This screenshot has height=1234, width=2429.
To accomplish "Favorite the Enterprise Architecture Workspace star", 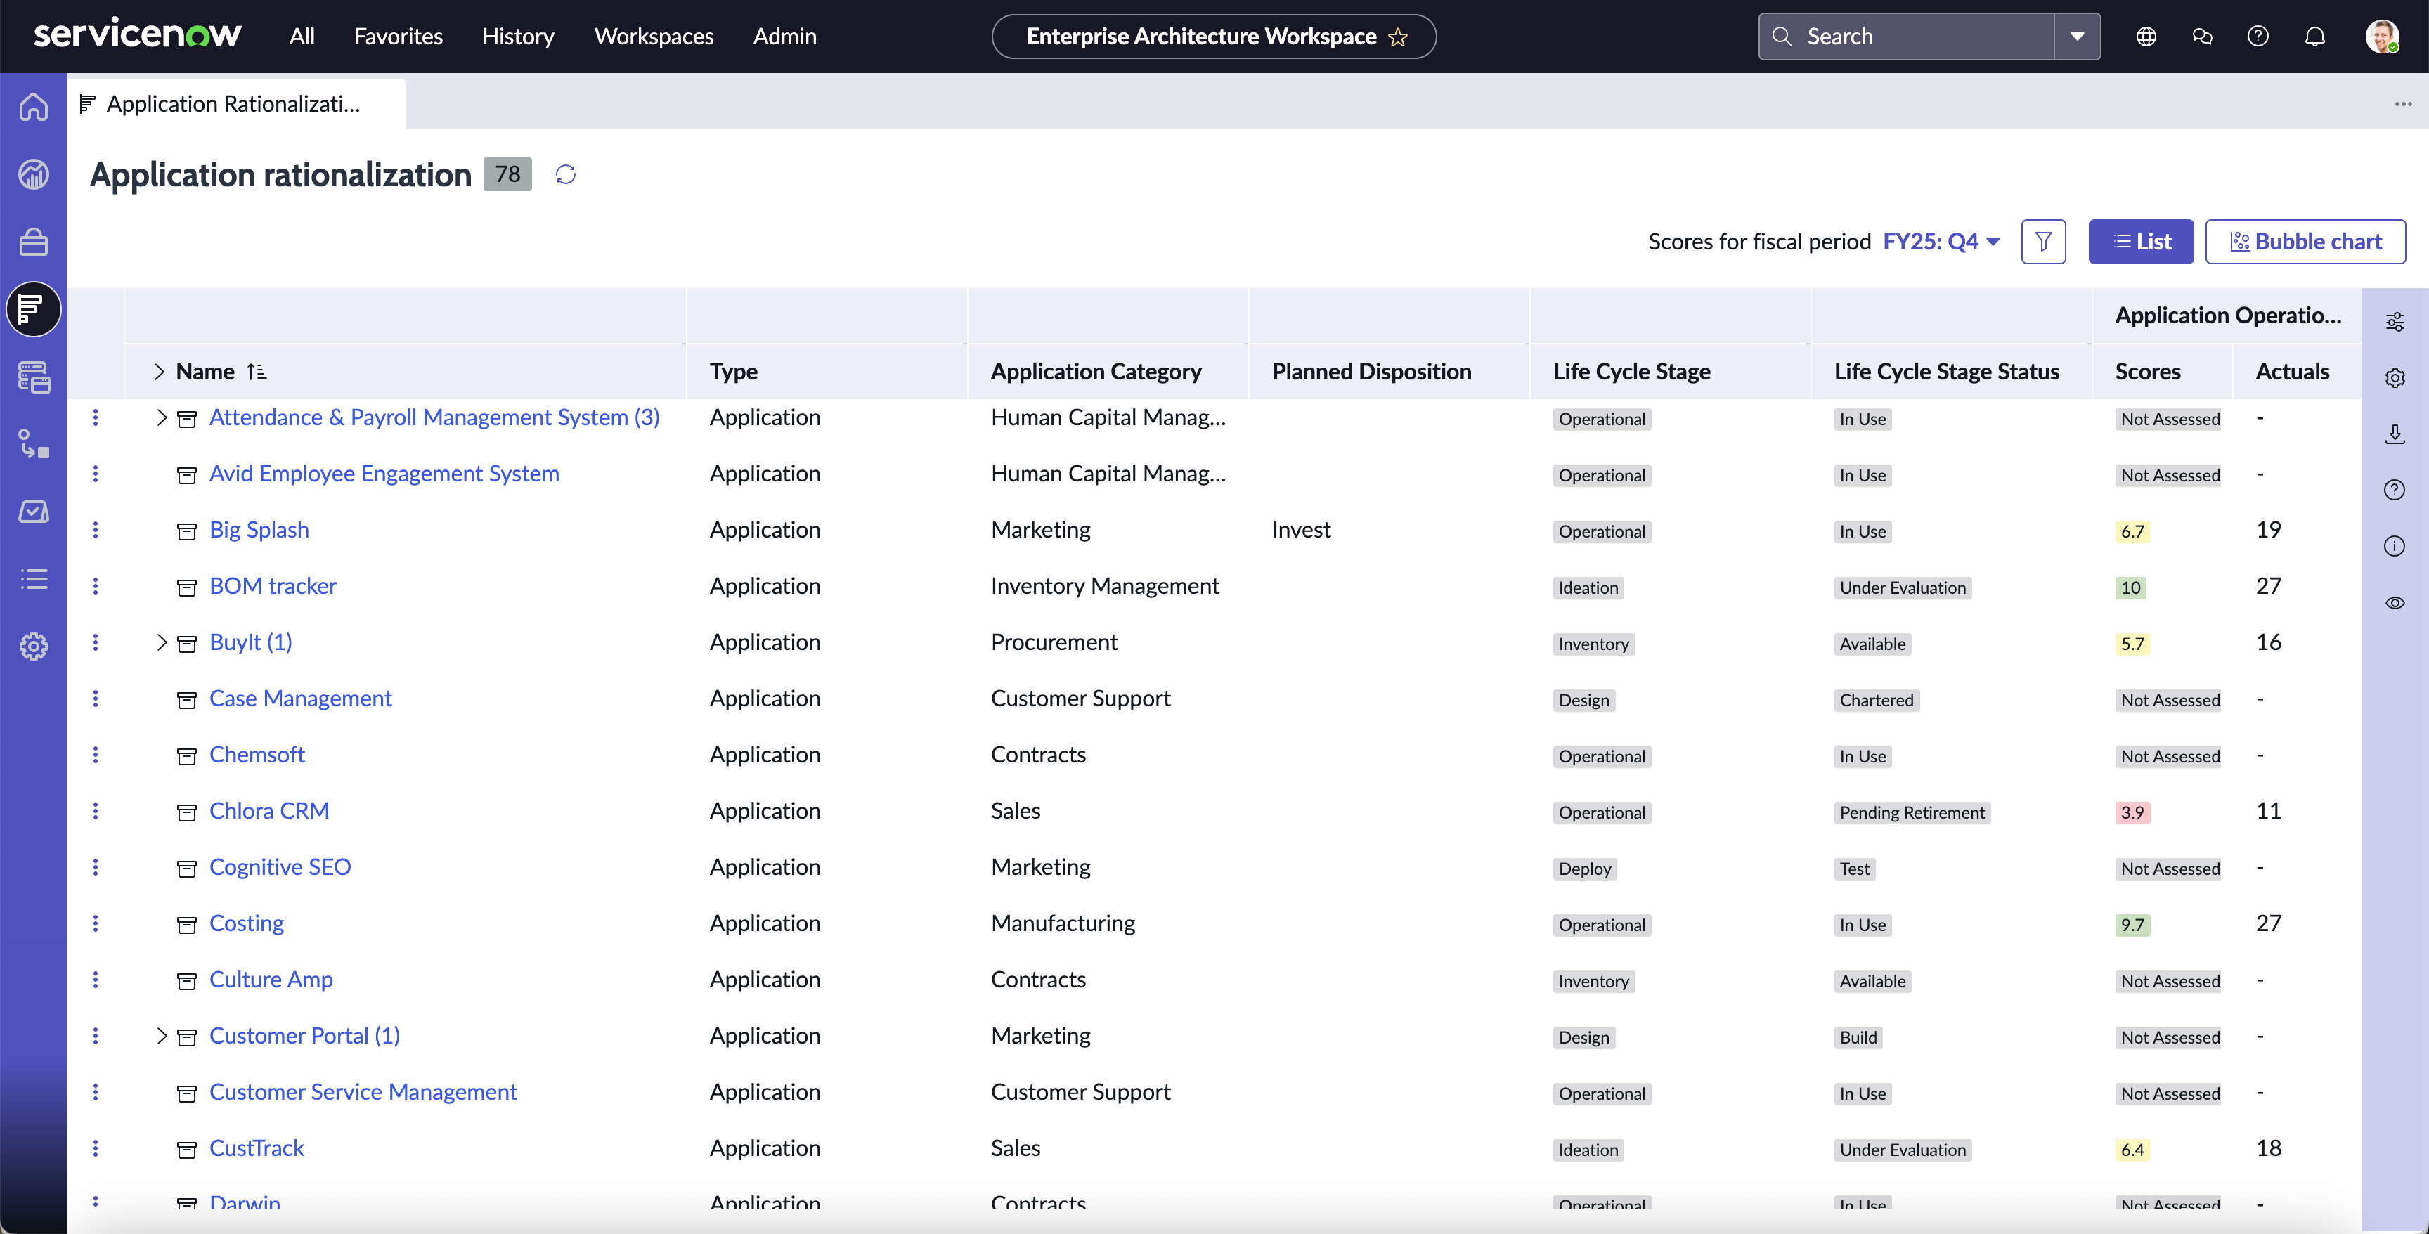I will [1399, 38].
